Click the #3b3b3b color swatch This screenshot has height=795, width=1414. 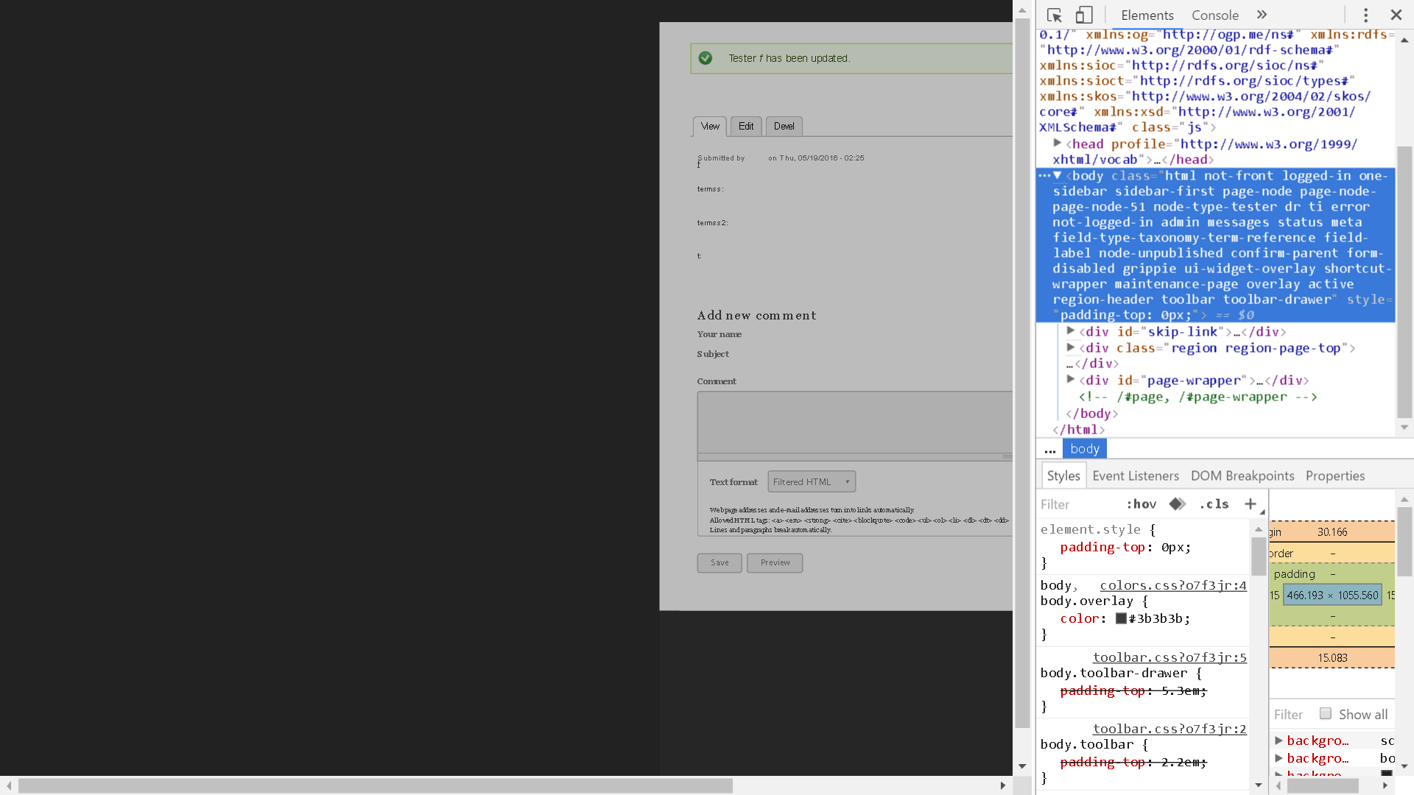(1121, 618)
